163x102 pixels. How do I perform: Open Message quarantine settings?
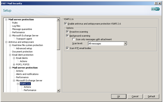coord(22,29)
